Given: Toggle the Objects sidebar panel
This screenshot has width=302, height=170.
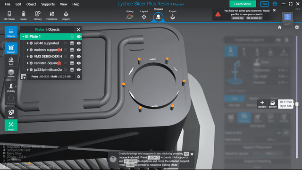Looking at the screenshot, I should (11, 32).
